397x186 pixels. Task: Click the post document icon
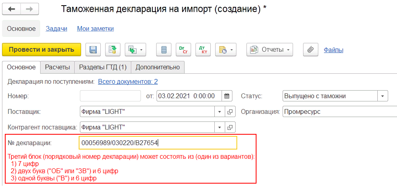pos(113,50)
